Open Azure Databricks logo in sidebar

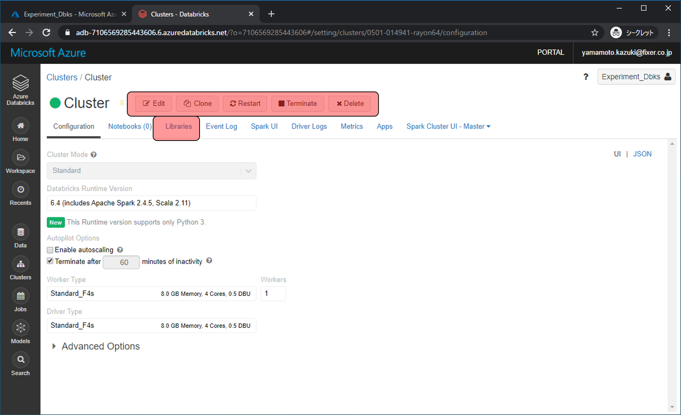click(20, 90)
